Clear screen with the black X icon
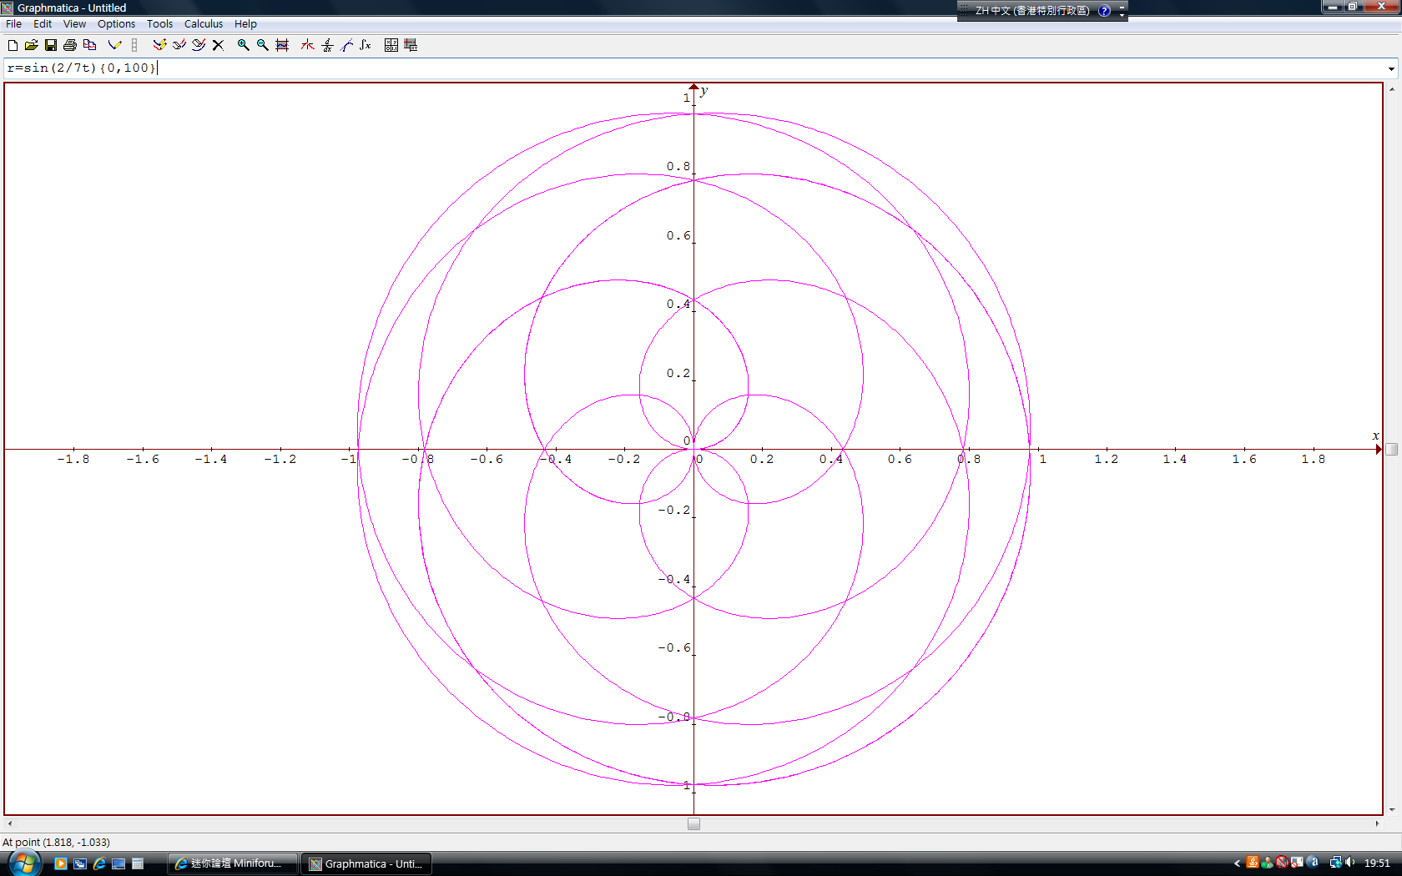This screenshot has height=876, width=1402. click(218, 45)
